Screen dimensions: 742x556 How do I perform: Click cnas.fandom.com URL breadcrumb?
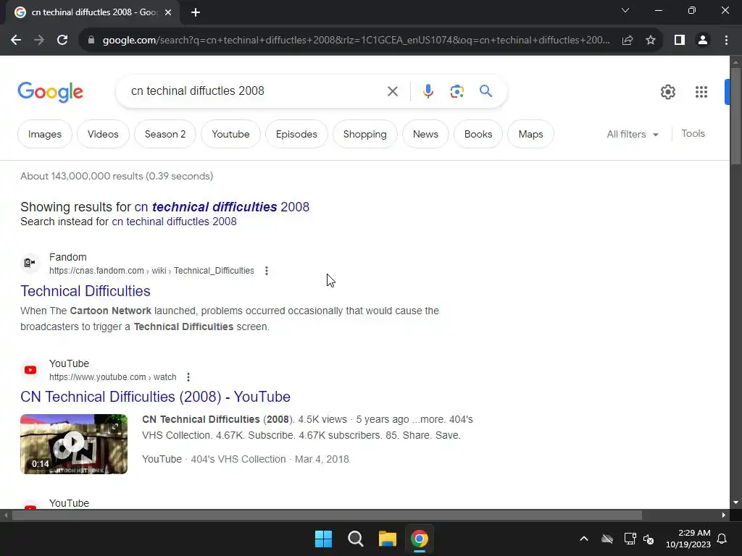pos(151,271)
